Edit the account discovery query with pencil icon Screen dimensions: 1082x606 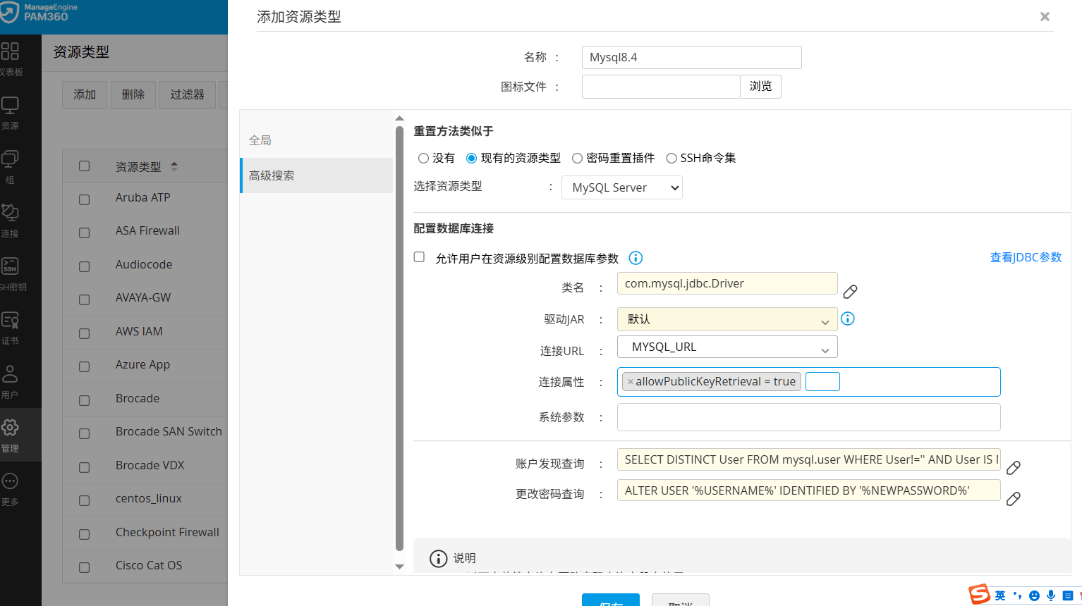pos(1013,468)
